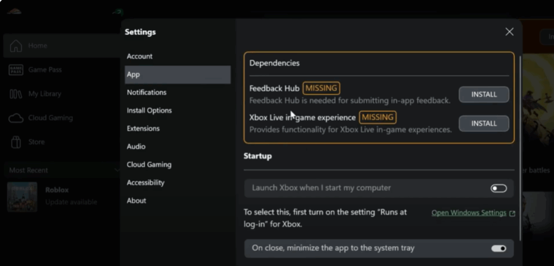Select the App settings section
The height and width of the screenshot is (266, 554).
pos(177,74)
